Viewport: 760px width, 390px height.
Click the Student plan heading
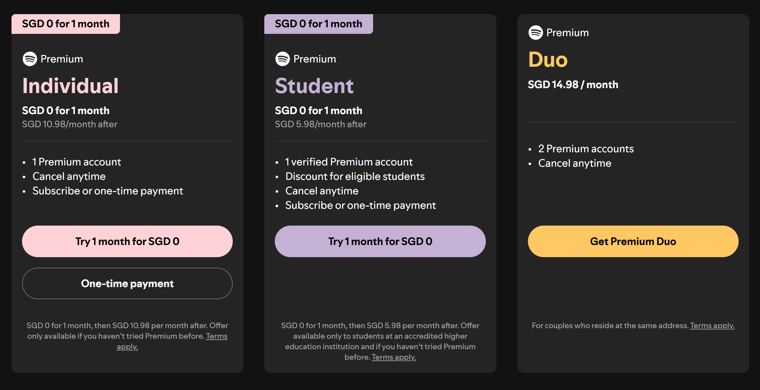click(x=314, y=85)
